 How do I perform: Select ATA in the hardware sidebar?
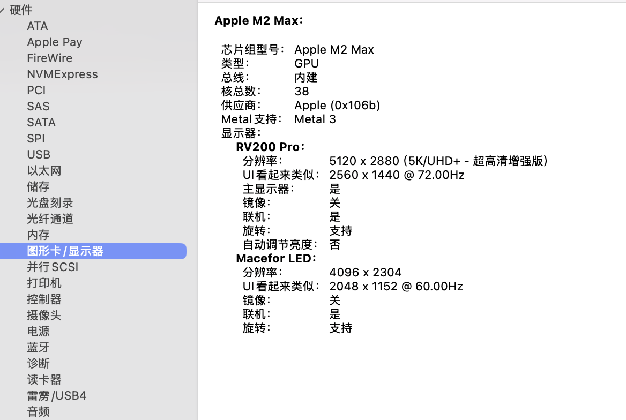click(x=37, y=26)
